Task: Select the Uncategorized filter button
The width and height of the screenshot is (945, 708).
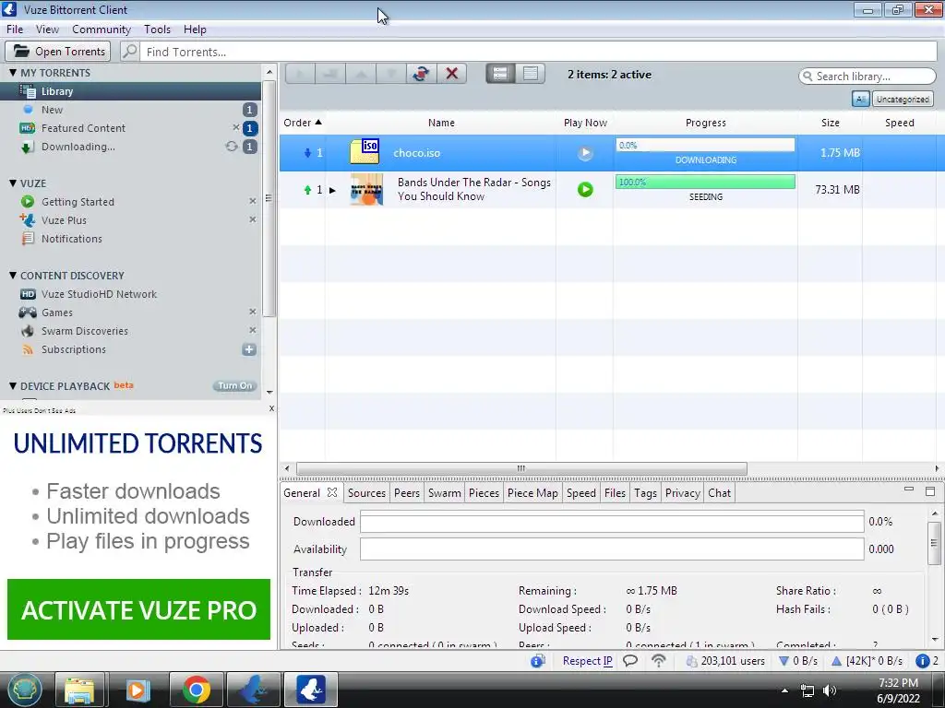Action: pyautogui.click(x=903, y=100)
